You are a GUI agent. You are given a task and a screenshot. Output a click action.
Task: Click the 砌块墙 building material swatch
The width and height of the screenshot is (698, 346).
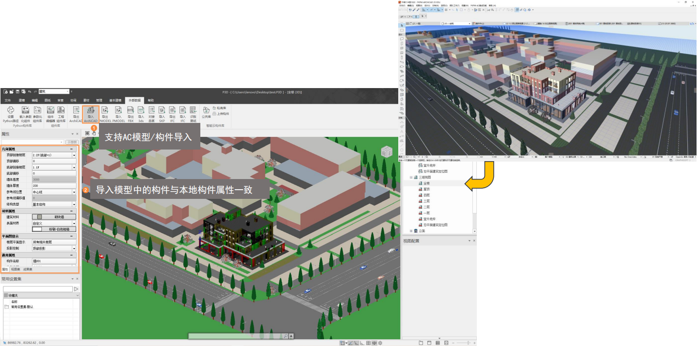(x=54, y=217)
